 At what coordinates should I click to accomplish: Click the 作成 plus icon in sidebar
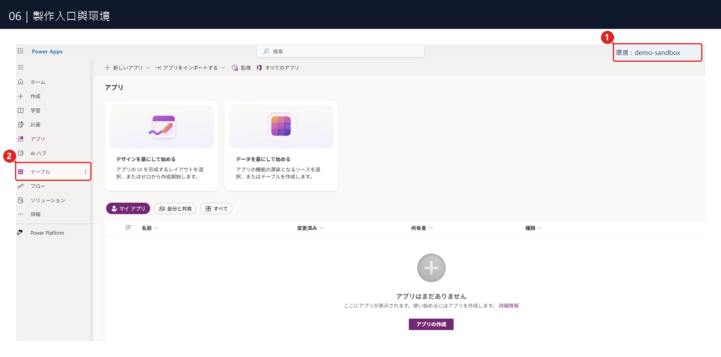tap(21, 96)
